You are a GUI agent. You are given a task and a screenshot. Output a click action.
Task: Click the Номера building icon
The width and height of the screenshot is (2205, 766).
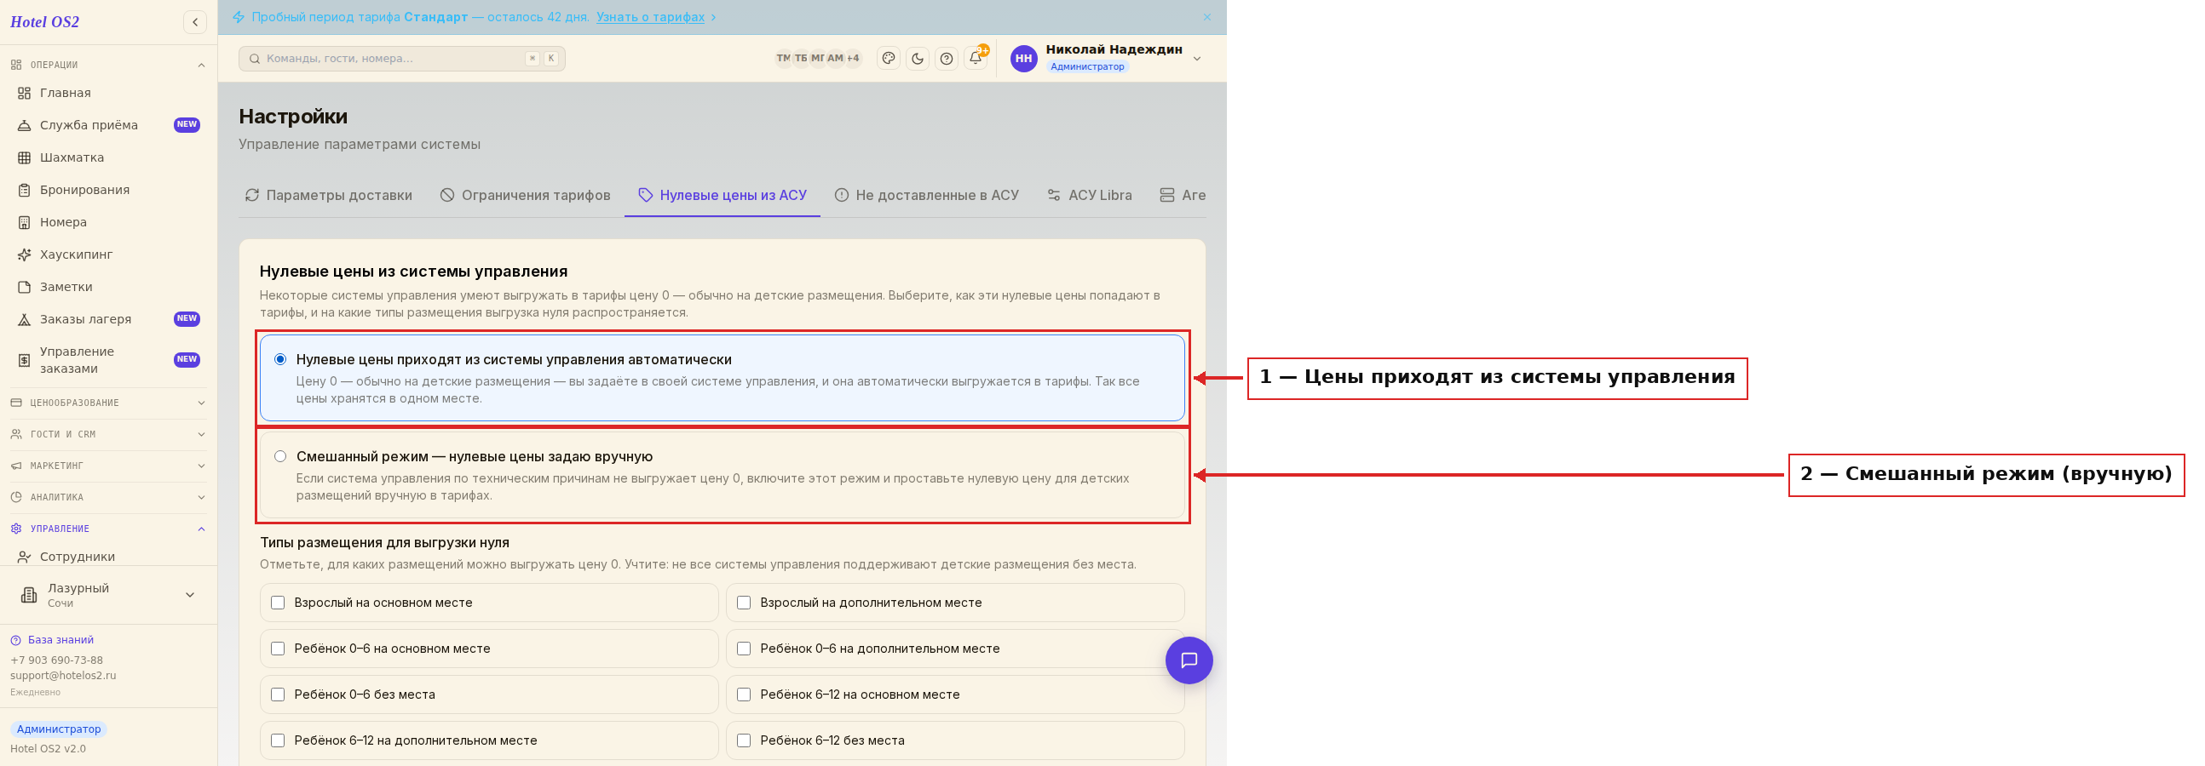pos(25,222)
